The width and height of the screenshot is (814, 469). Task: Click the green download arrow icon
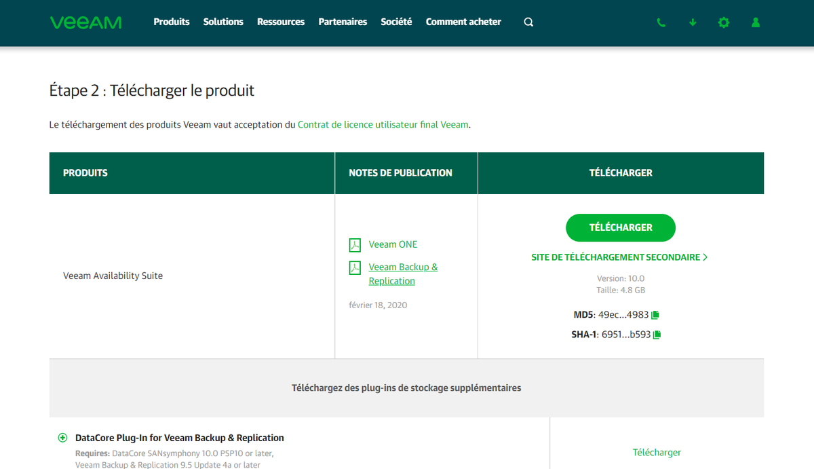tap(693, 22)
